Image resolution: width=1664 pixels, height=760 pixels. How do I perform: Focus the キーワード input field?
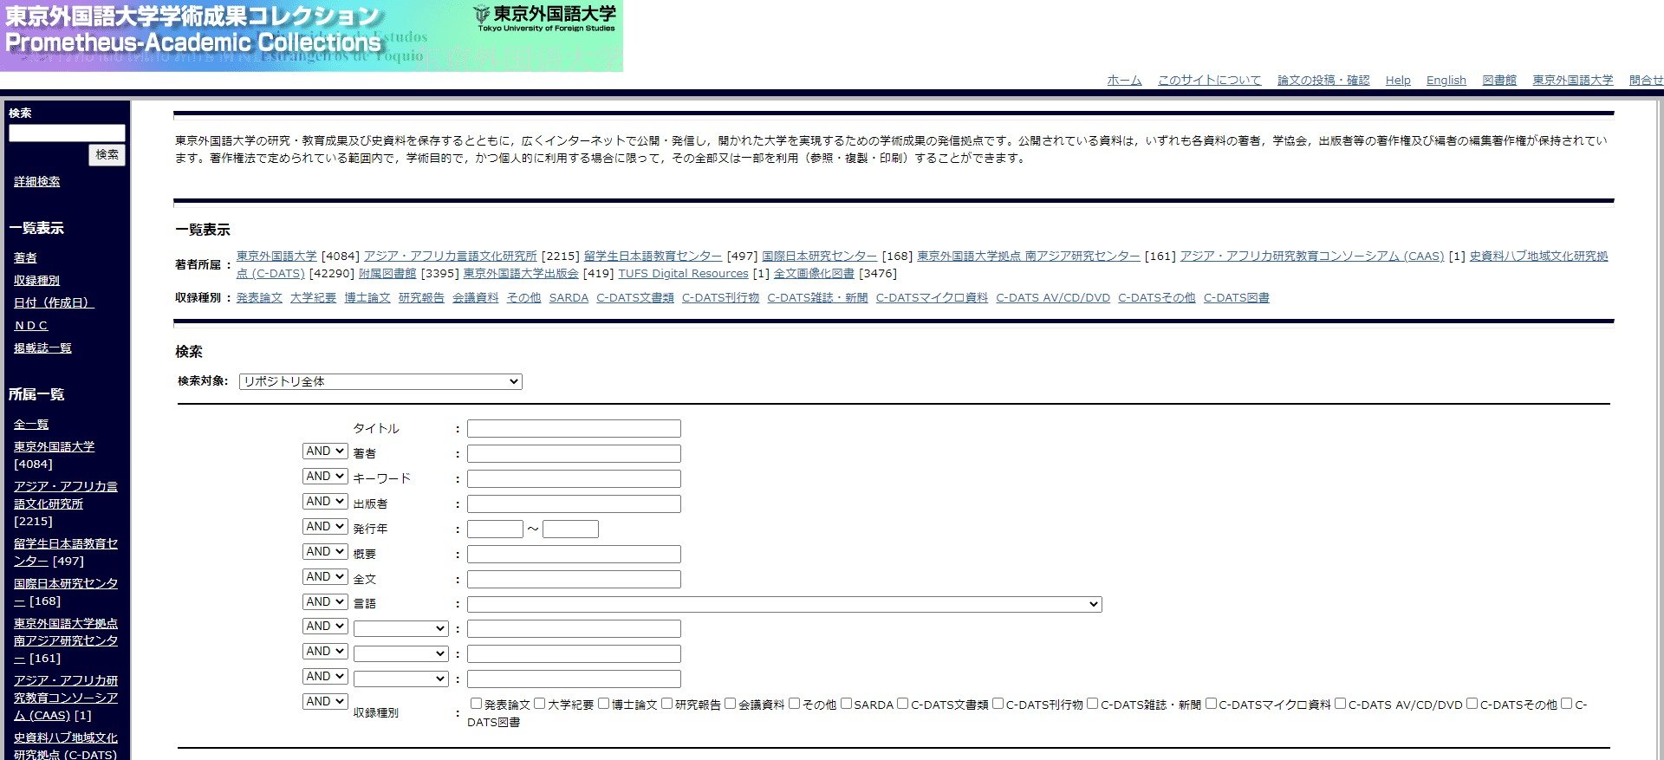pos(574,479)
